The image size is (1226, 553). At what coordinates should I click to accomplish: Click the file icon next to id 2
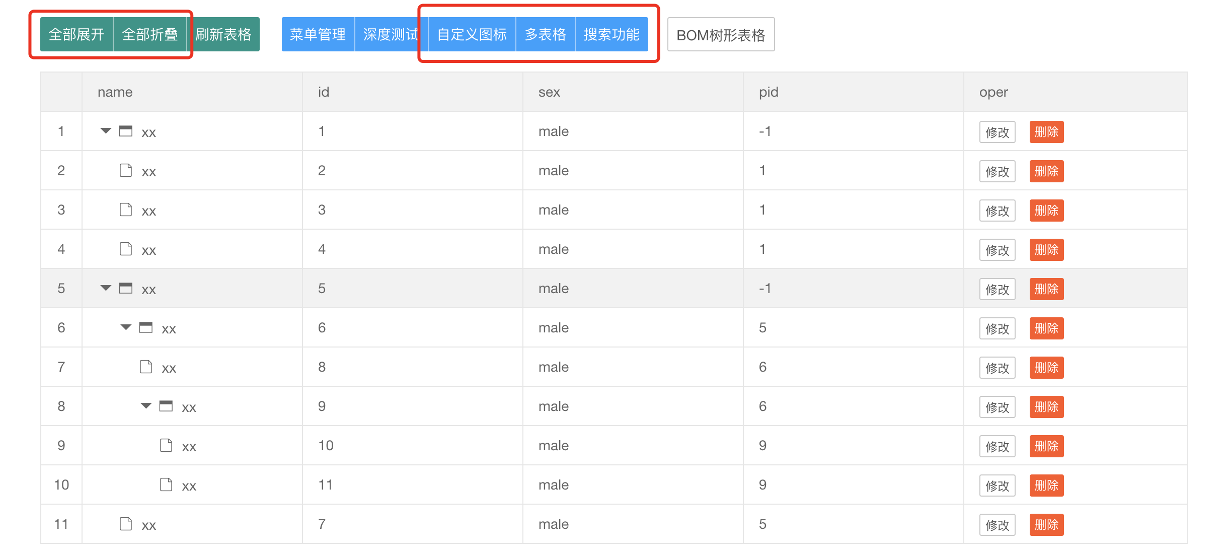126,170
